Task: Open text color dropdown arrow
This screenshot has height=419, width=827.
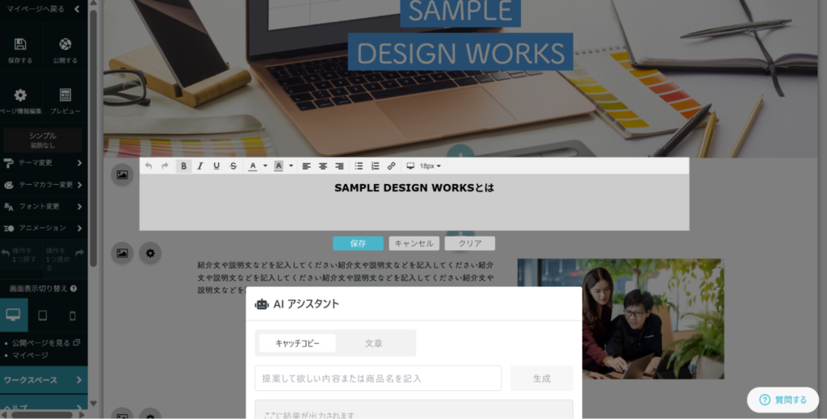Action: [x=265, y=166]
